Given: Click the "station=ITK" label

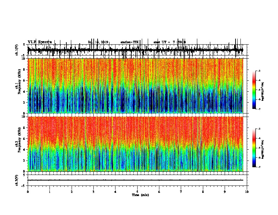Looking at the screenshot, I should [130, 42].
